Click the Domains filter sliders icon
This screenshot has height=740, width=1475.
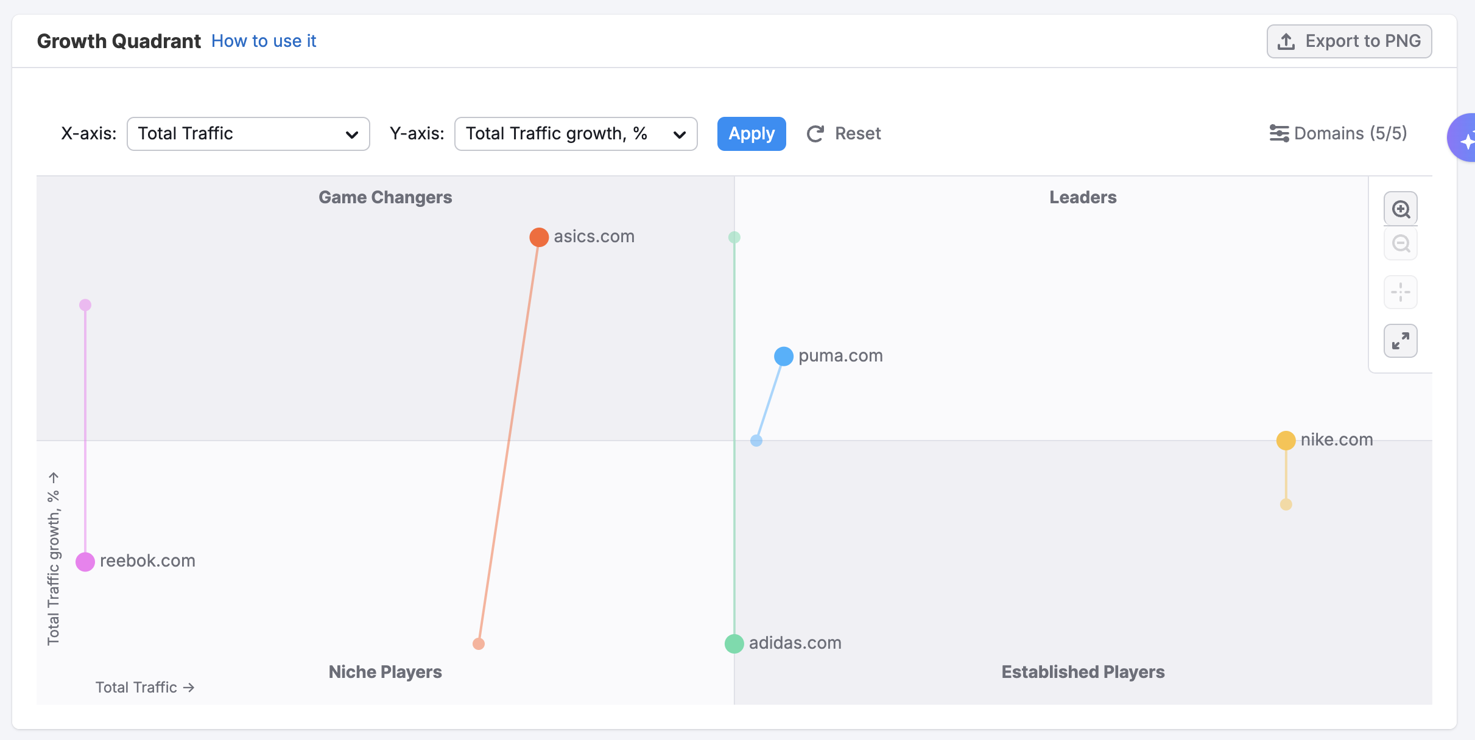1279,133
